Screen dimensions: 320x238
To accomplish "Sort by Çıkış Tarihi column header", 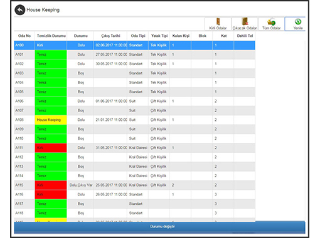I will (x=110, y=36).
